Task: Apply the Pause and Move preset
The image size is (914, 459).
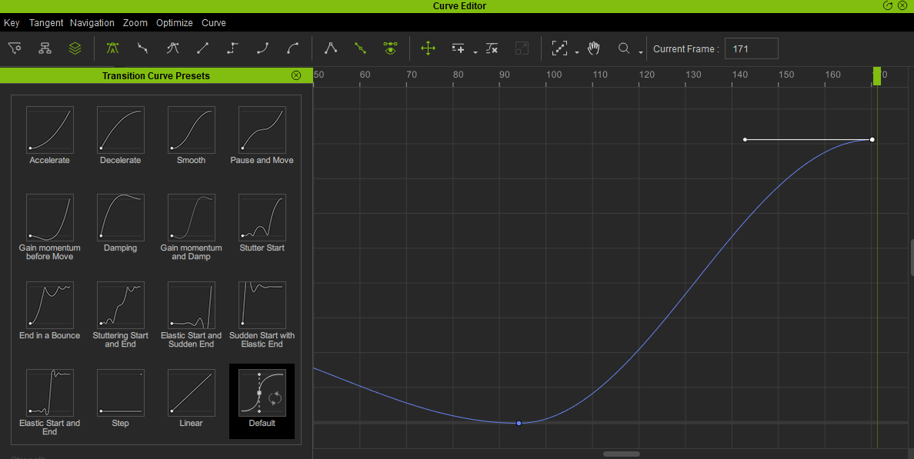Action: click(x=262, y=131)
